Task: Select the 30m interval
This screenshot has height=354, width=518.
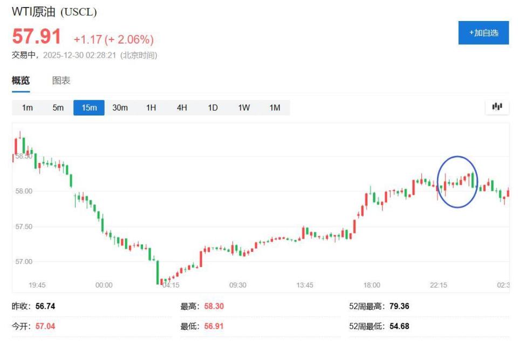Action: [120, 107]
